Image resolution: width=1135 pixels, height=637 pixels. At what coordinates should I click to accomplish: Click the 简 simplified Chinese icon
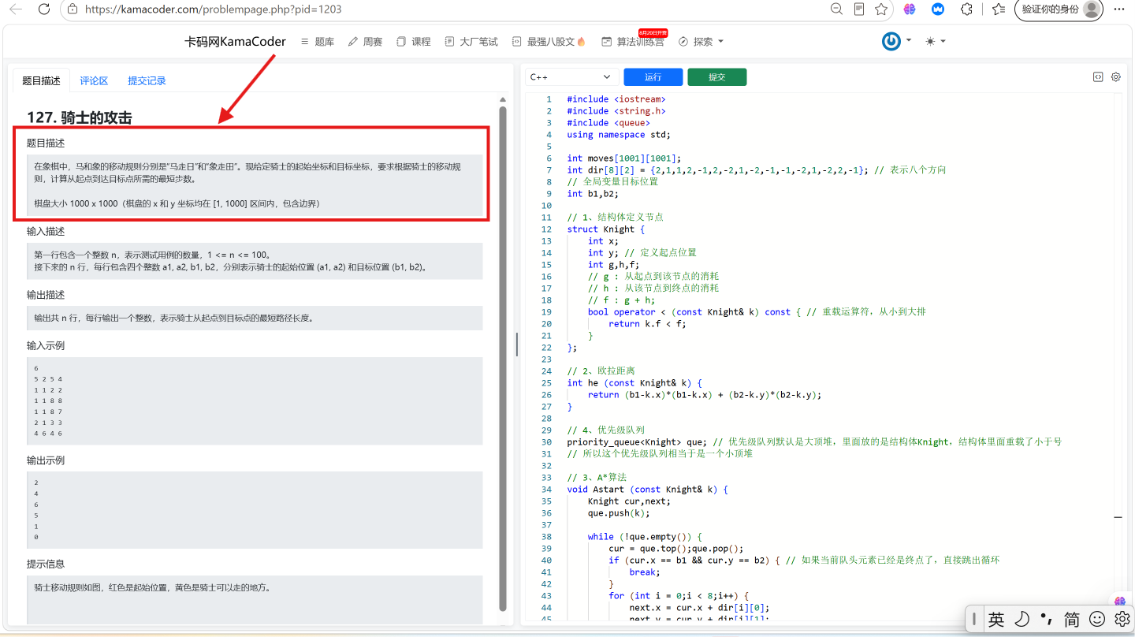1071,620
